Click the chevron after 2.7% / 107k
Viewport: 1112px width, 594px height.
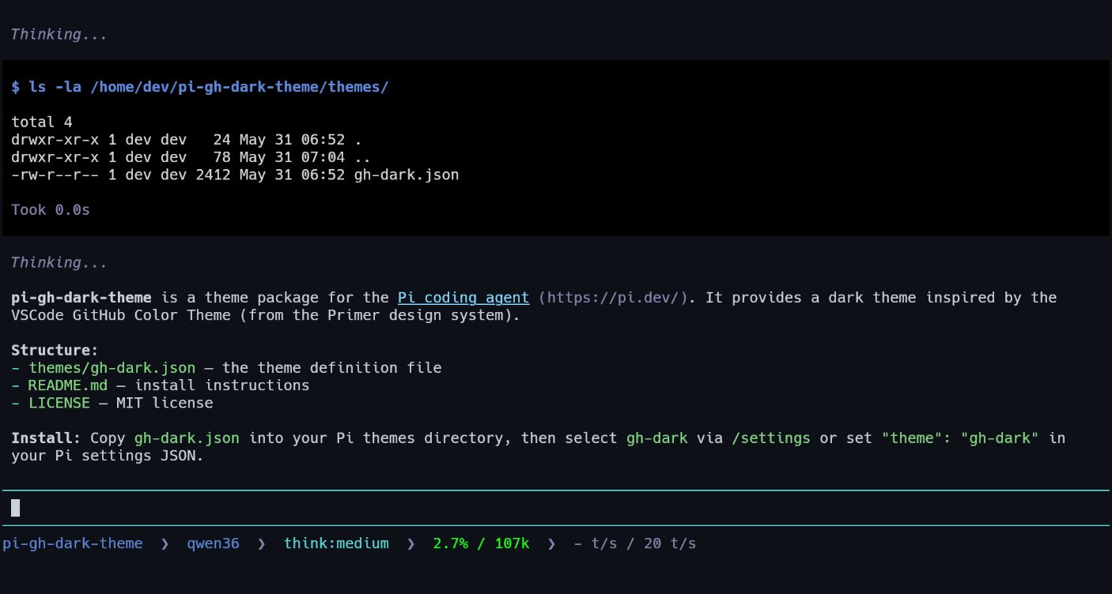pos(552,543)
